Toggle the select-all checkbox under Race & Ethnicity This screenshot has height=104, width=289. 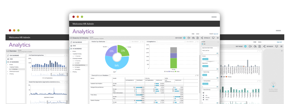click(x=203, y=93)
